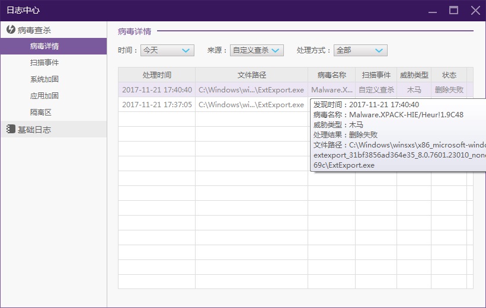Click the 删除失败 status cell
Viewport: 486px width, 308px height.
pyautogui.click(x=449, y=90)
